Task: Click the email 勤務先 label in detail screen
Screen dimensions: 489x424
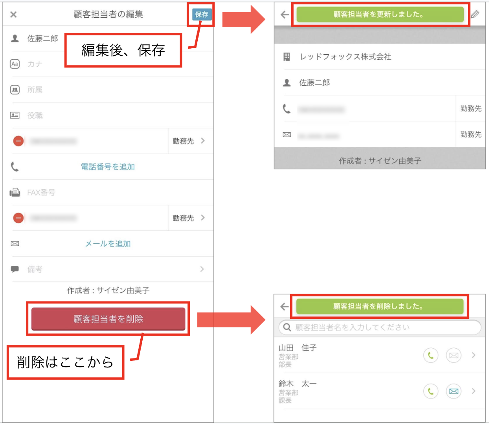Action: (x=471, y=135)
